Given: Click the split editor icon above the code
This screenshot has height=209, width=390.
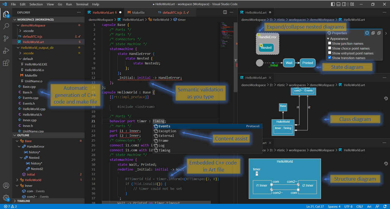Looking at the screenshot, I should click(225, 12).
